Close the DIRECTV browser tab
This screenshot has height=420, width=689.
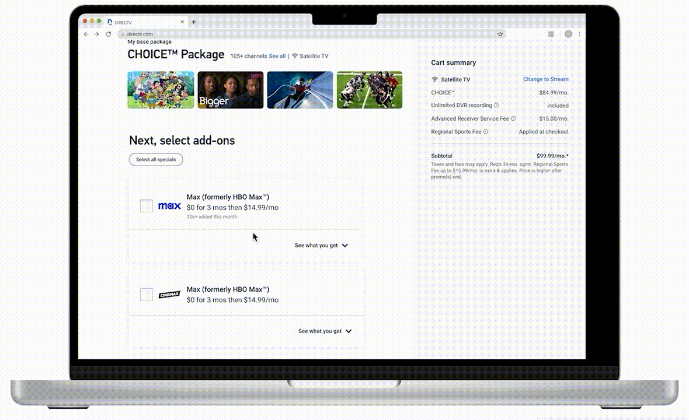point(182,22)
